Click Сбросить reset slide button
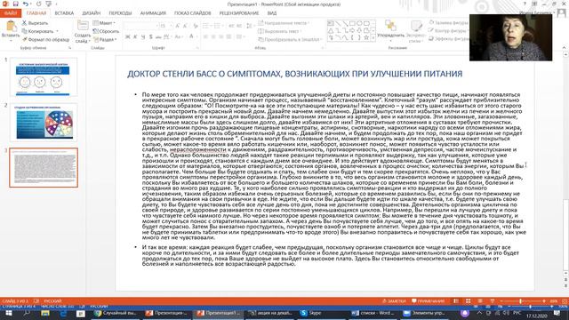Image resolution: width=569 pixels, height=320 pixels. [x=106, y=31]
